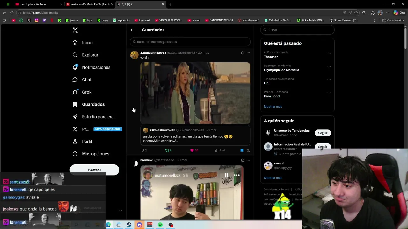408x229 pixels.
Task: Follow Un poco de Tendencias
Action: pyautogui.click(x=323, y=133)
